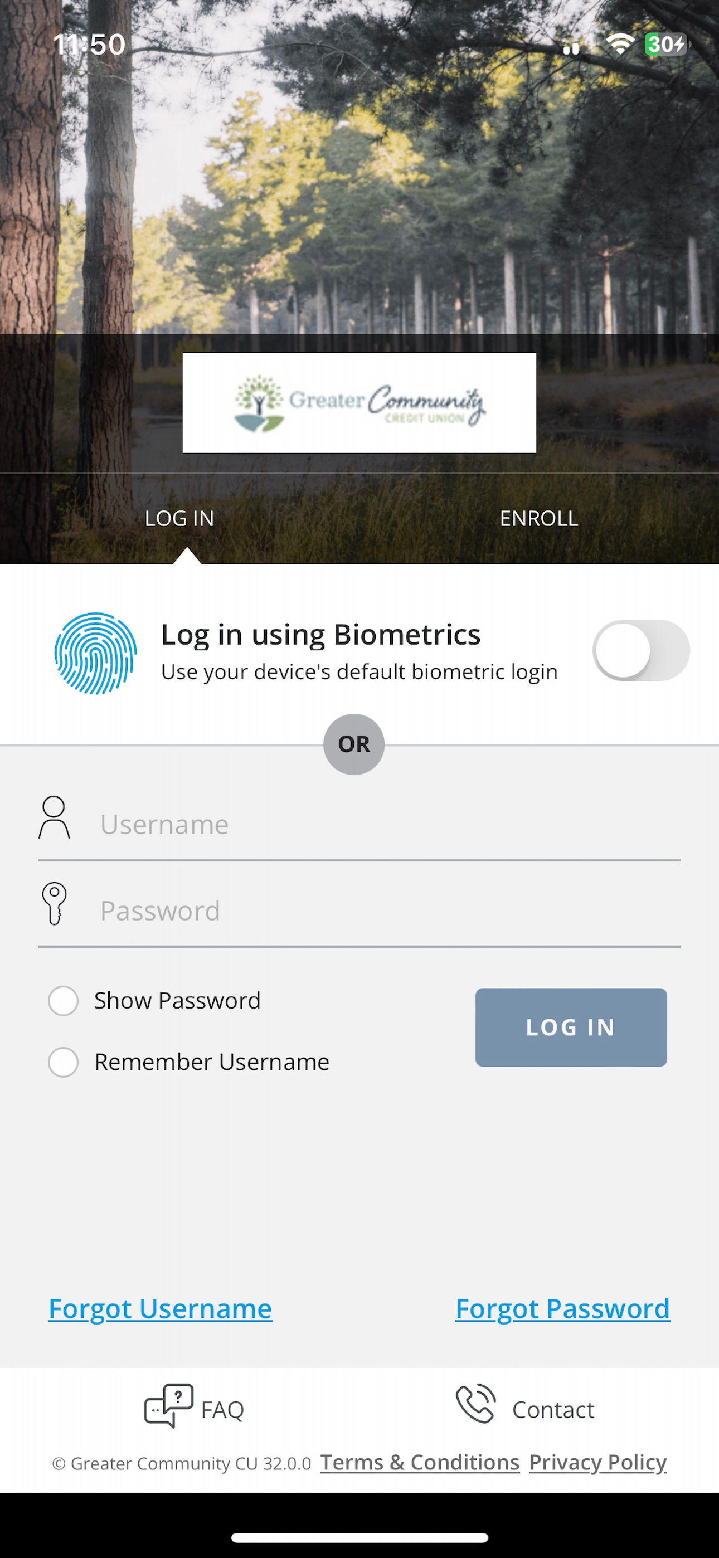Click the blue LOG IN button

(x=571, y=1027)
